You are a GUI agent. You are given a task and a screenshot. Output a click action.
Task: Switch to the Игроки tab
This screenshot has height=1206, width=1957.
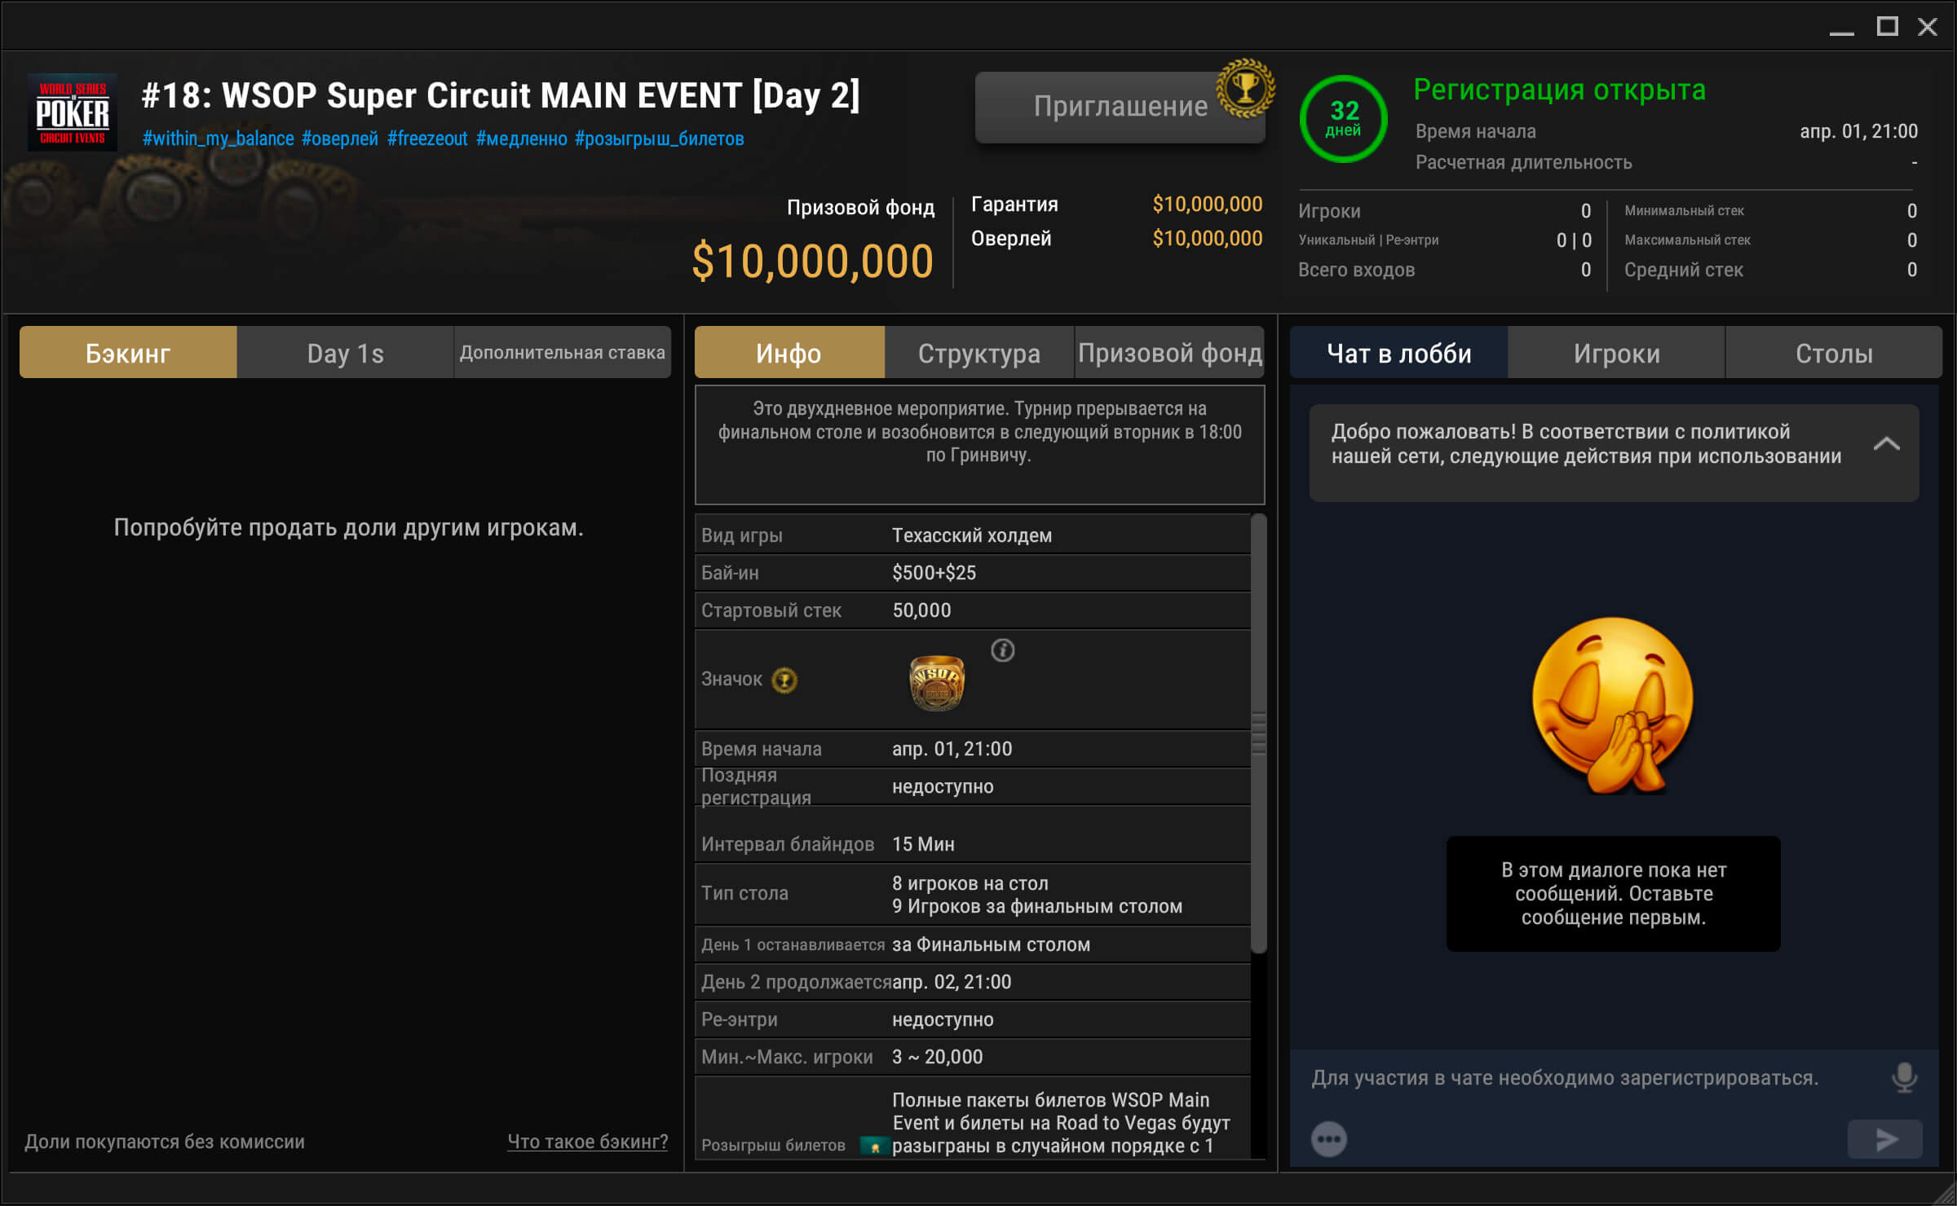pyautogui.click(x=1616, y=353)
